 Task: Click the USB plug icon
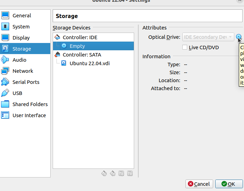(5, 93)
